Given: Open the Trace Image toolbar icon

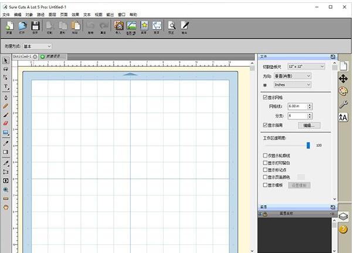Looking at the screenshot, I should click(x=131, y=28).
